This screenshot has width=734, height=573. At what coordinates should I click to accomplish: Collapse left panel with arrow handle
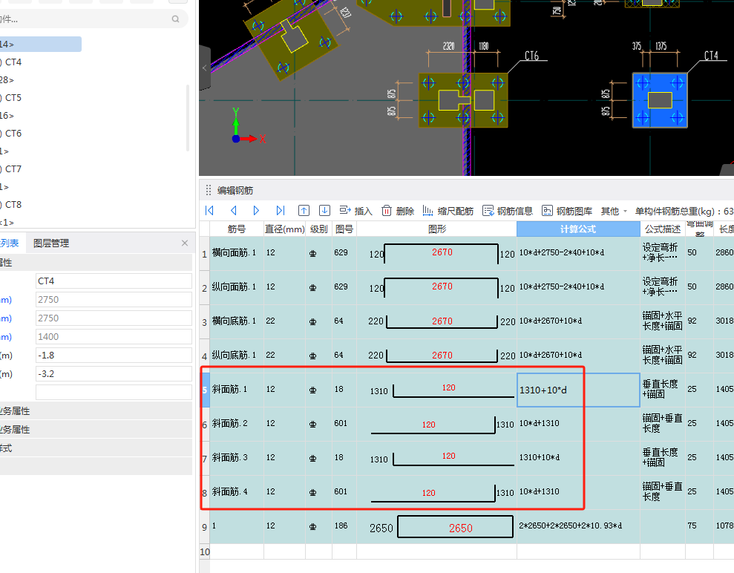205,68
